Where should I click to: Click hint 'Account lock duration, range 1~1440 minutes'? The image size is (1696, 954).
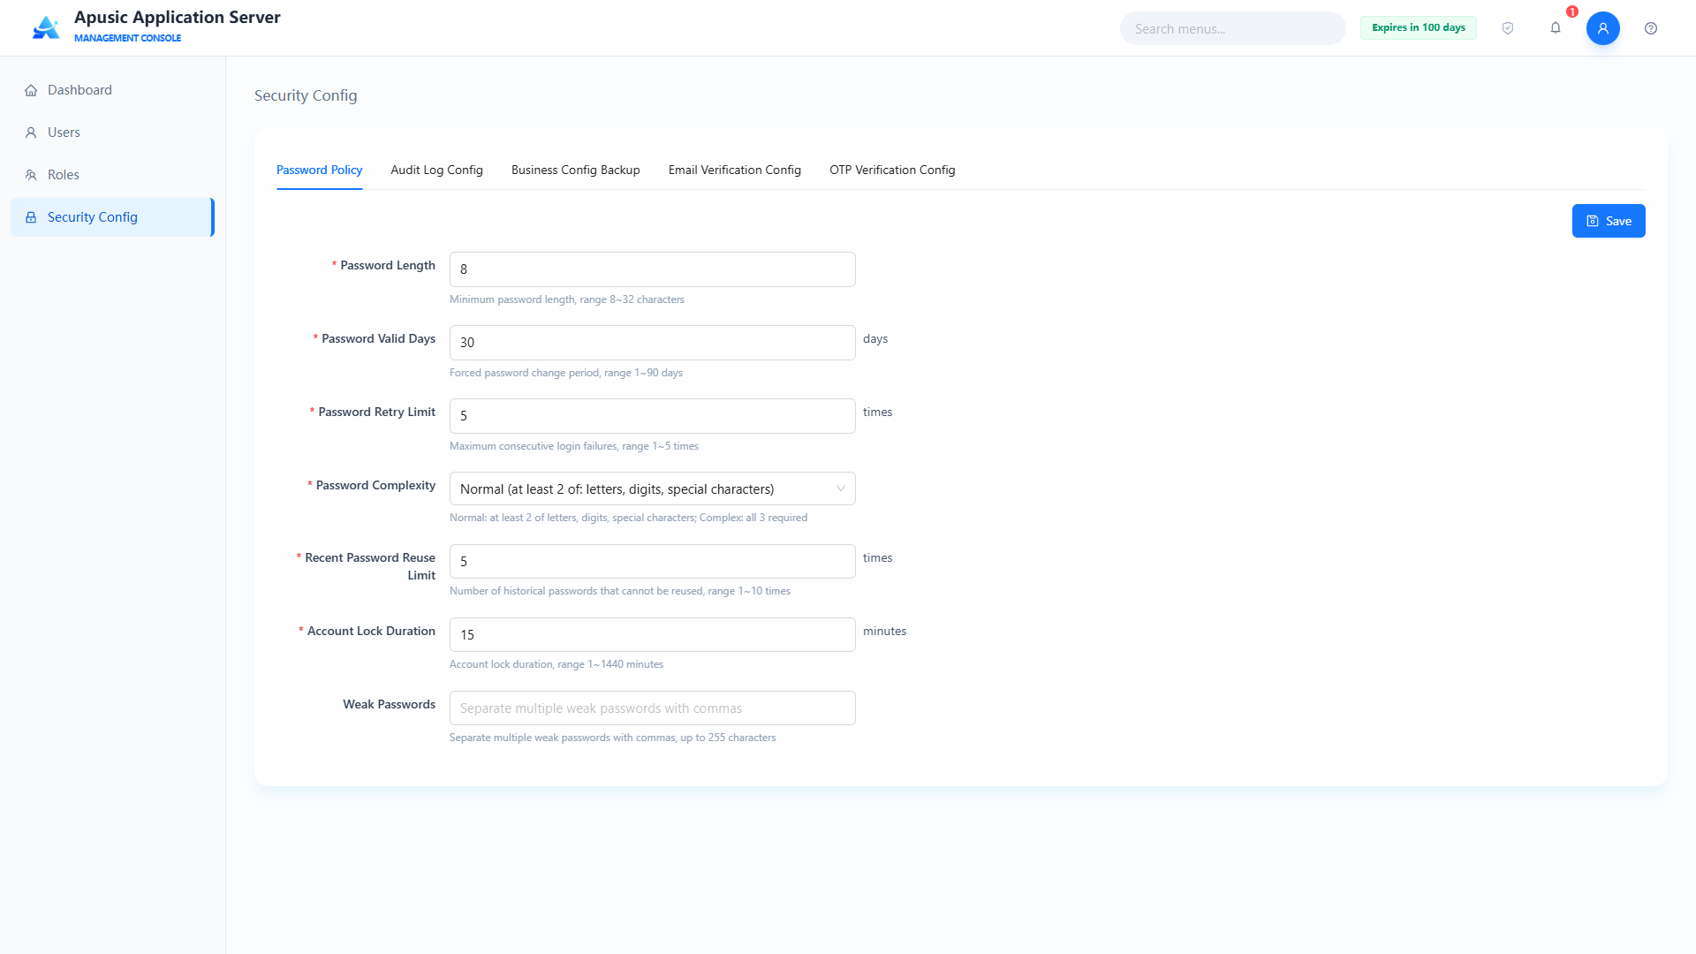click(556, 664)
